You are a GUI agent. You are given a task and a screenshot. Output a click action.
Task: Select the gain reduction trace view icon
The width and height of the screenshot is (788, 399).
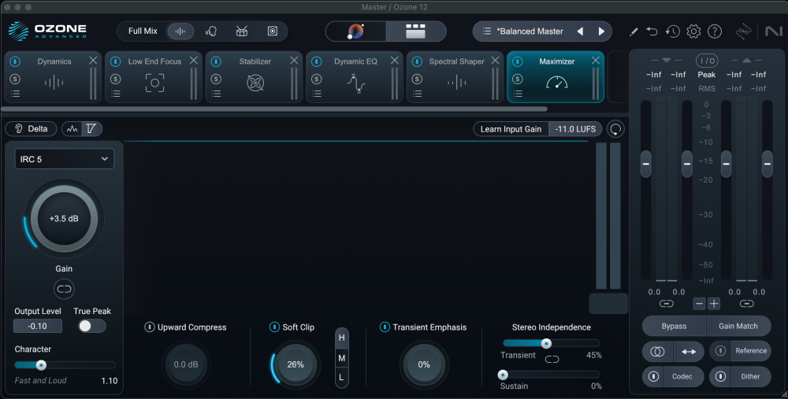tap(92, 129)
